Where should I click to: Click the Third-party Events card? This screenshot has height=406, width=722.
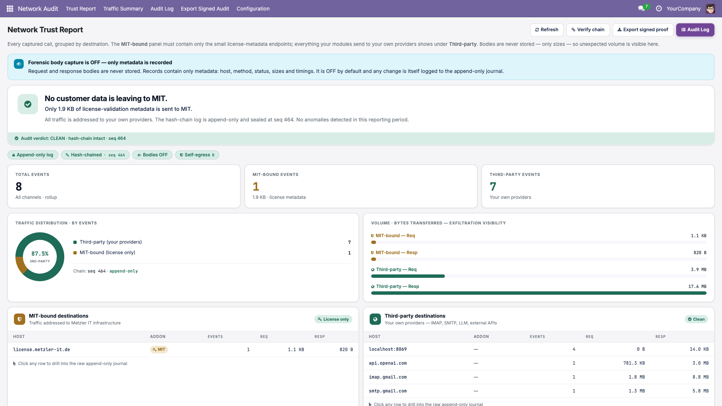pos(598,186)
